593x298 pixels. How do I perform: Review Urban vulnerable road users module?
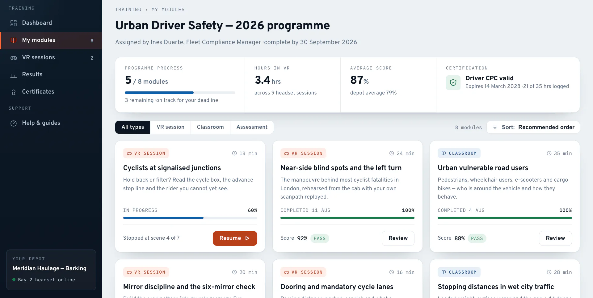click(x=555, y=238)
